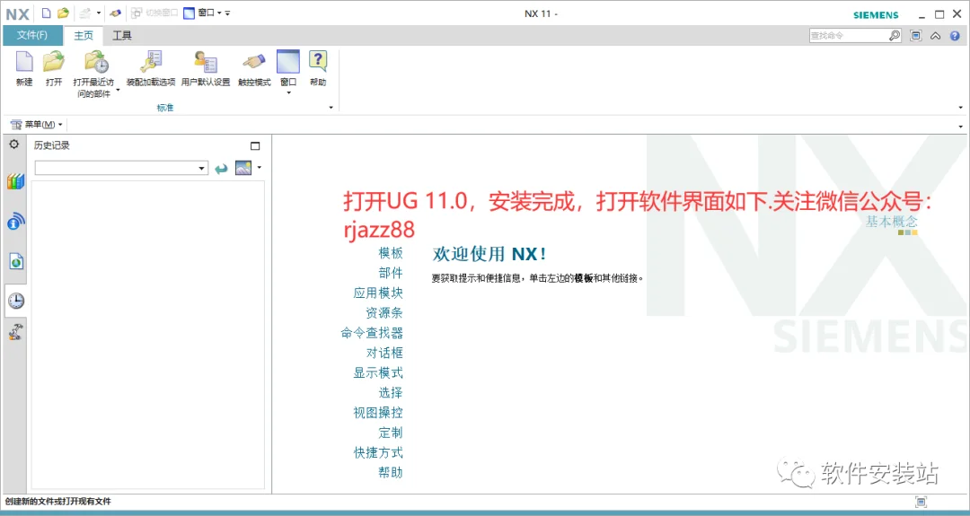The width and height of the screenshot is (970, 516).
Task: Open 装配加载选项 assembly load options
Action: click(151, 68)
